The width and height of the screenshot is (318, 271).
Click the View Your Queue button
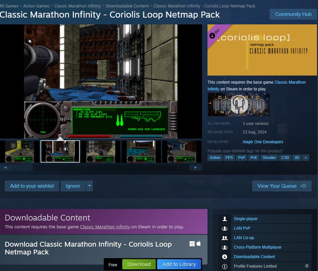tap(282, 186)
